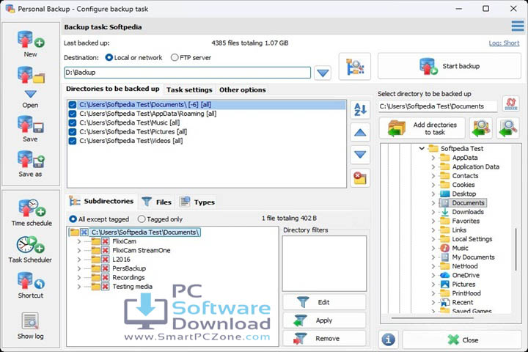Click the destination directory browse icon
This screenshot has height=352, width=528.
point(355,66)
